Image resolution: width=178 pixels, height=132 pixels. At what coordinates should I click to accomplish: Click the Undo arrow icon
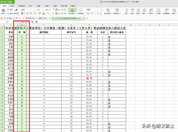coord(16,18)
